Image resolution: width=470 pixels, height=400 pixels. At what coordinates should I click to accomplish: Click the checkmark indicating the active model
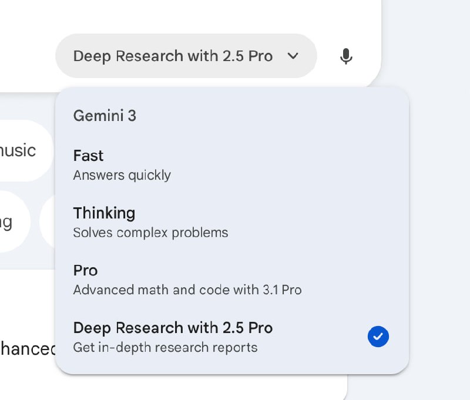378,336
